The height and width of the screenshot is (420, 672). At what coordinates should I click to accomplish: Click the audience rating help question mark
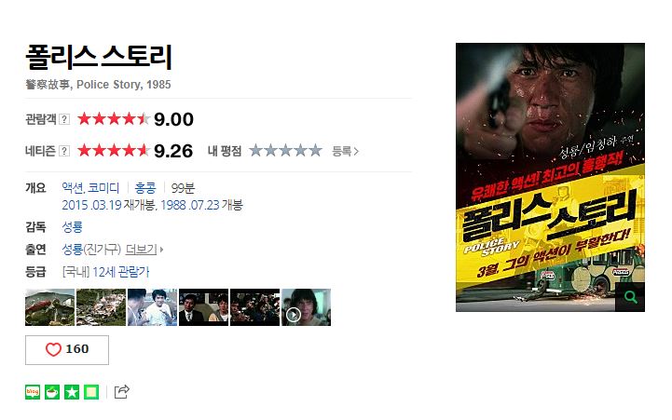coord(64,119)
